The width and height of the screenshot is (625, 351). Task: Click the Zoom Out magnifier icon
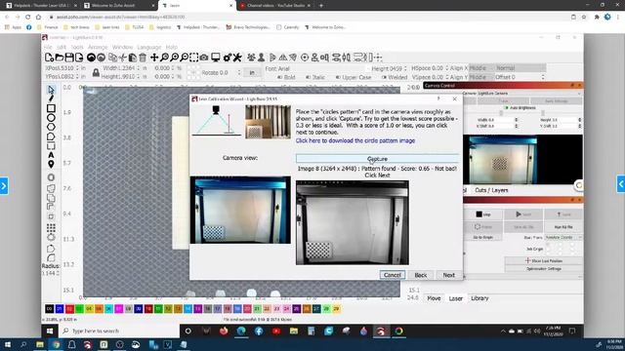coord(184,58)
